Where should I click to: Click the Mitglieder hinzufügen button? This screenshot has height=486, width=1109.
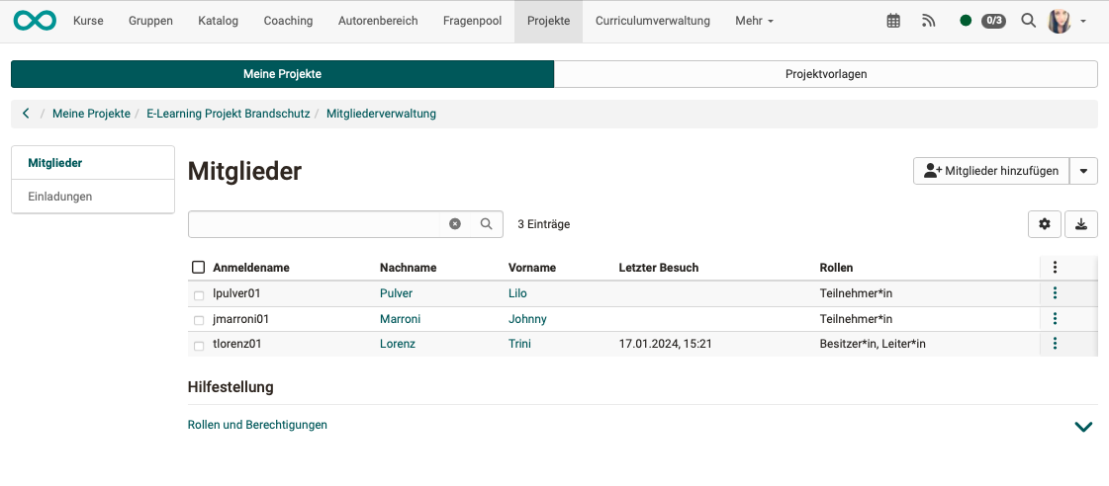point(990,171)
